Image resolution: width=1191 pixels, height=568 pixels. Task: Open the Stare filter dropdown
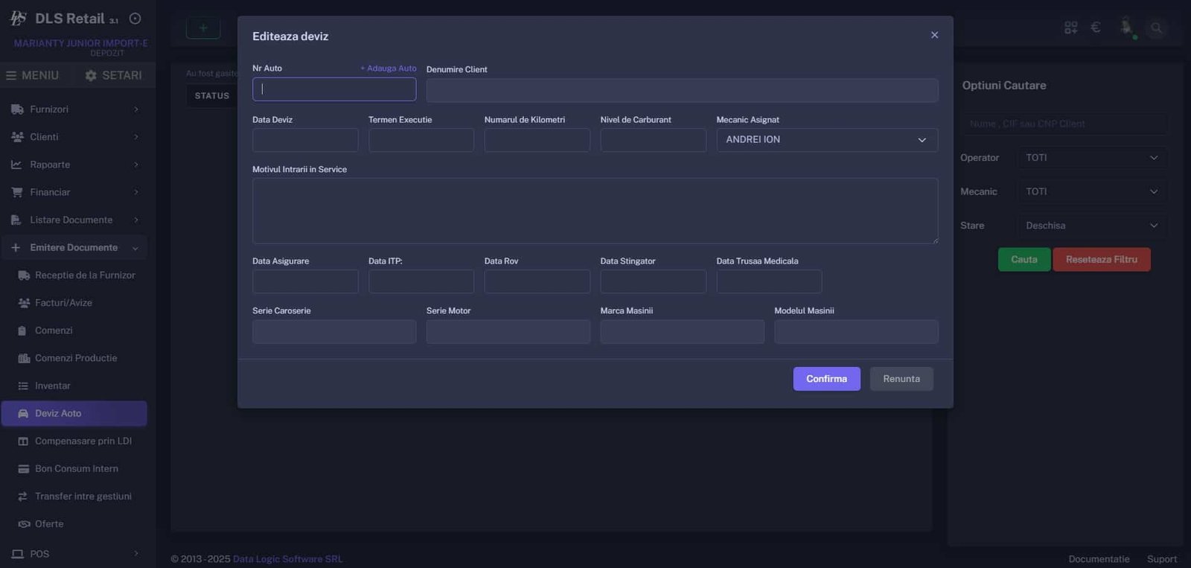point(1091,226)
